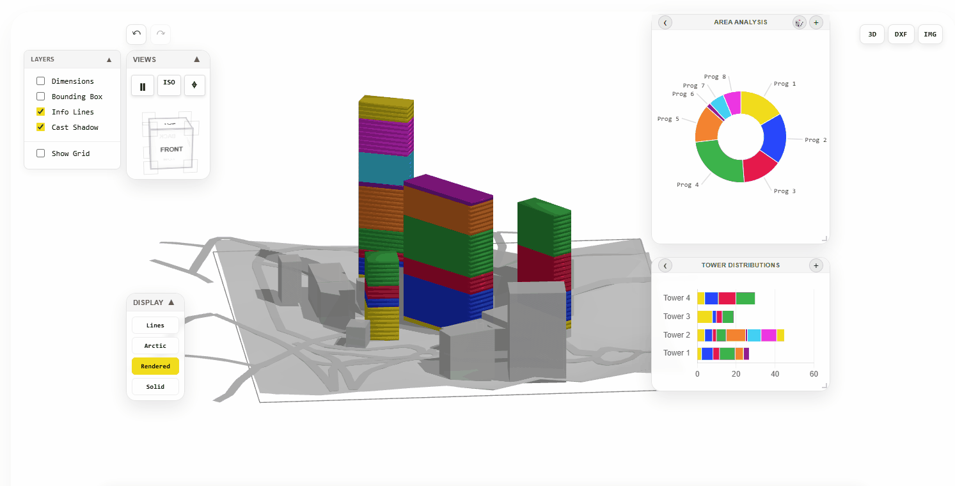This screenshot has width=955, height=486.
Task: Collapse the Layers panel
Action: coord(109,59)
